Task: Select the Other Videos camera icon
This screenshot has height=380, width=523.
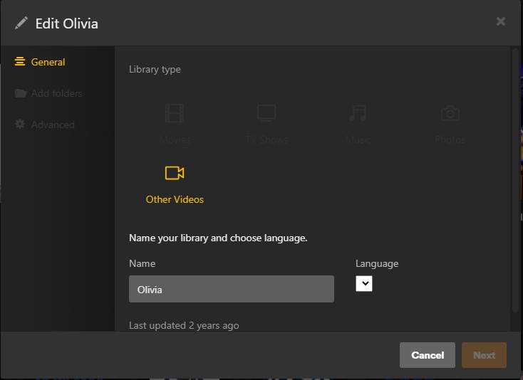Action: coord(175,173)
